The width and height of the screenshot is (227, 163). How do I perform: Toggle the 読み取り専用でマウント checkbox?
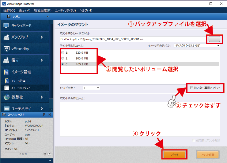point(192,88)
